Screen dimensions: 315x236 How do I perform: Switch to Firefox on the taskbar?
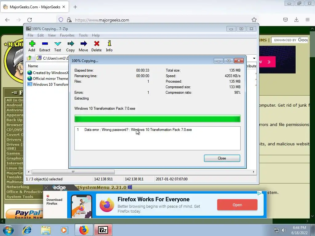pos(84,230)
